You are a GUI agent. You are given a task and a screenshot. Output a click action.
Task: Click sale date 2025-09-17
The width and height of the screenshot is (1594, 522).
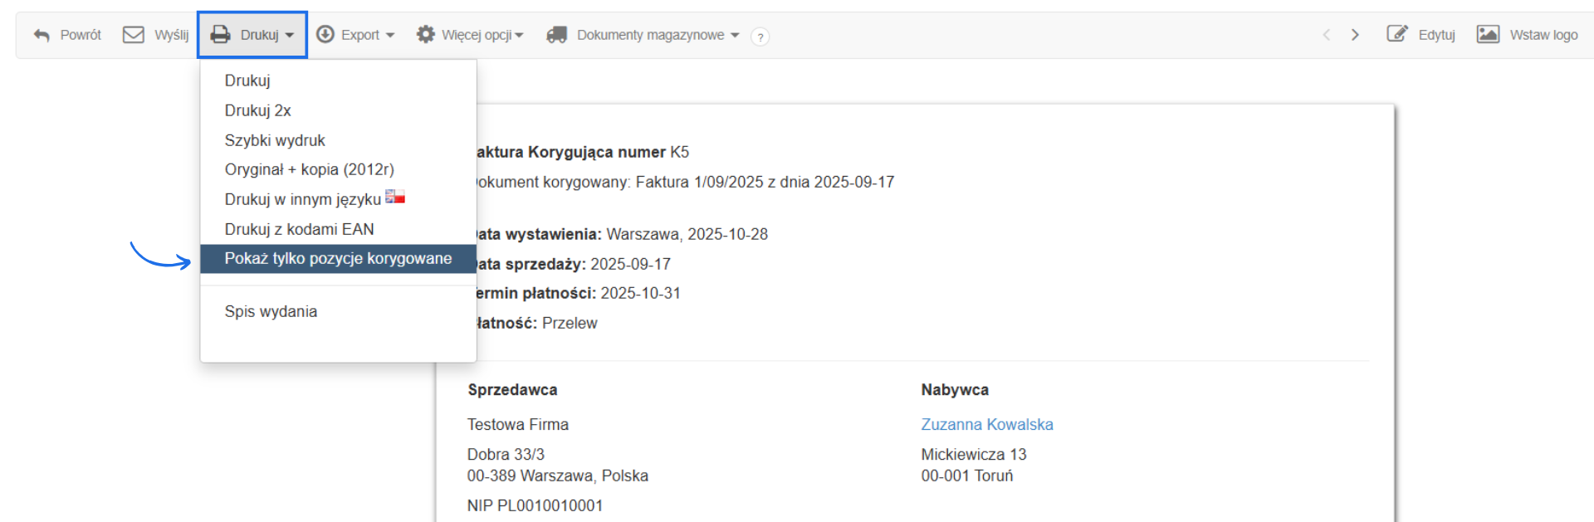(630, 264)
